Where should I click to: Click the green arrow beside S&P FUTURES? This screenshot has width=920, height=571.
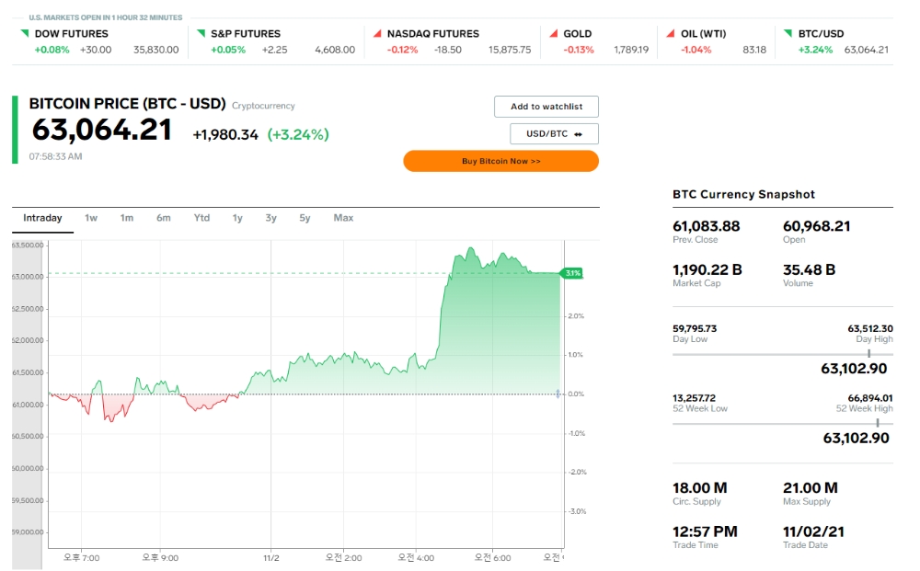point(201,33)
